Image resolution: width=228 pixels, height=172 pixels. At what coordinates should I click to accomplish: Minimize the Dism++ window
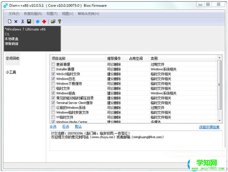200,5
